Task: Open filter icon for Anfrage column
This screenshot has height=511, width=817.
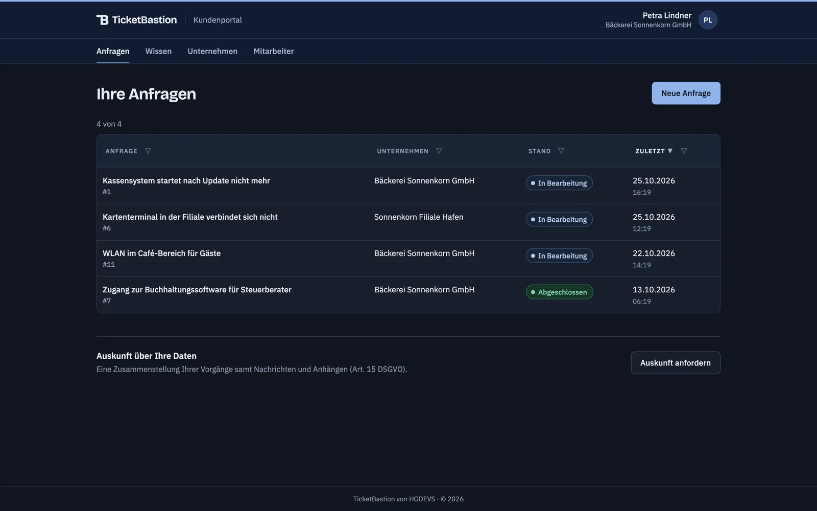Action: [148, 151]
